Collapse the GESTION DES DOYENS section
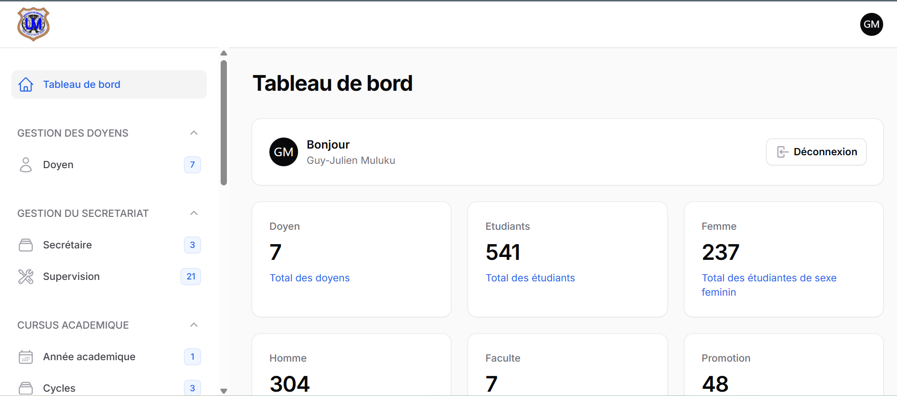The image size is (897, 396). pos(194,133)
